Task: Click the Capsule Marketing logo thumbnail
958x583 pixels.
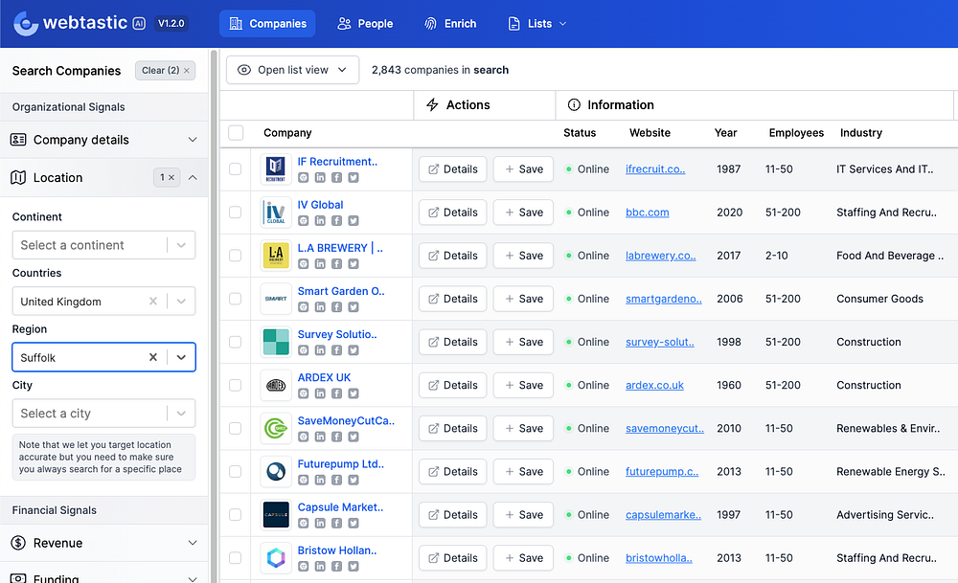Action: pos(276,515)
